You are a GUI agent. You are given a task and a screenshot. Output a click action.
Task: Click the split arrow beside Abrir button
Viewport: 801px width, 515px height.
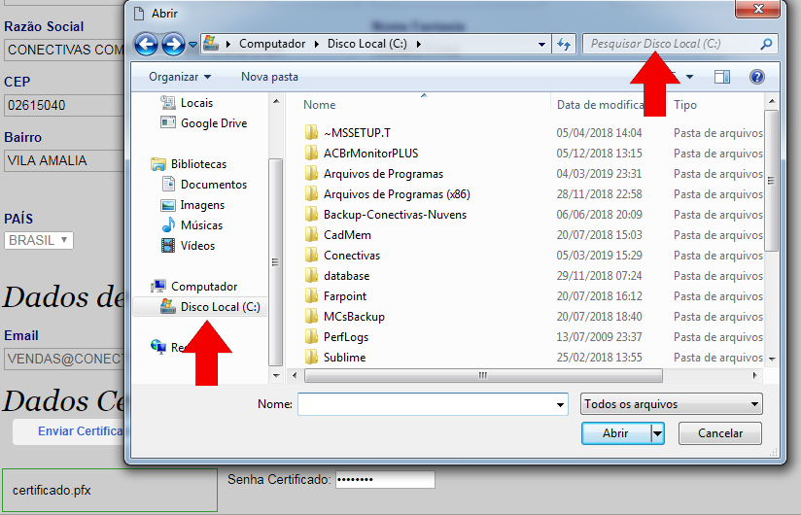(658, 433)
